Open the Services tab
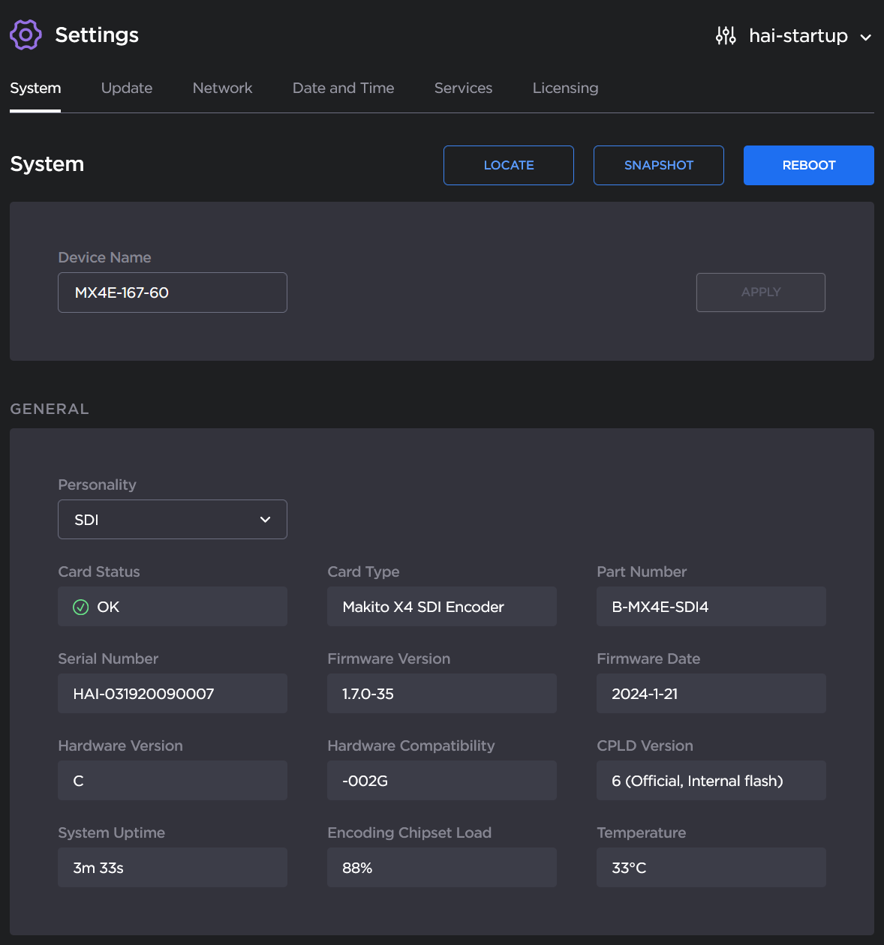884x945 pixels. click(463, 88)
